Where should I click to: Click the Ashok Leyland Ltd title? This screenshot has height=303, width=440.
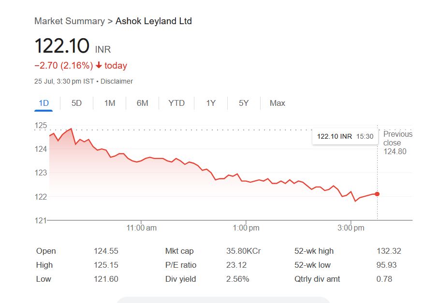[x=154, y=21]
